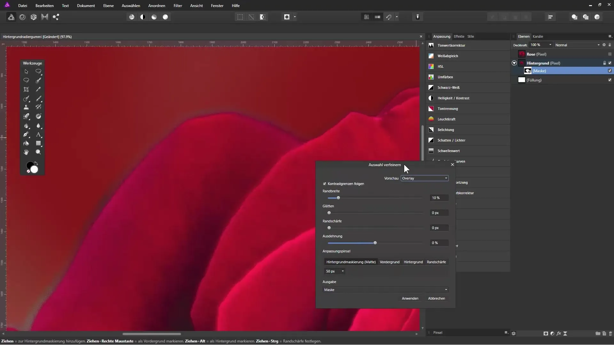Hide the (Maske) layer

[610, 71]
